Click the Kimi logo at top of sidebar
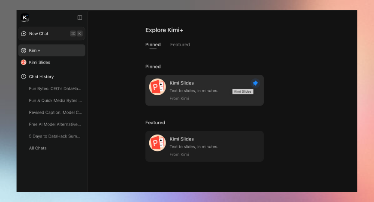 tap(24, 18)
